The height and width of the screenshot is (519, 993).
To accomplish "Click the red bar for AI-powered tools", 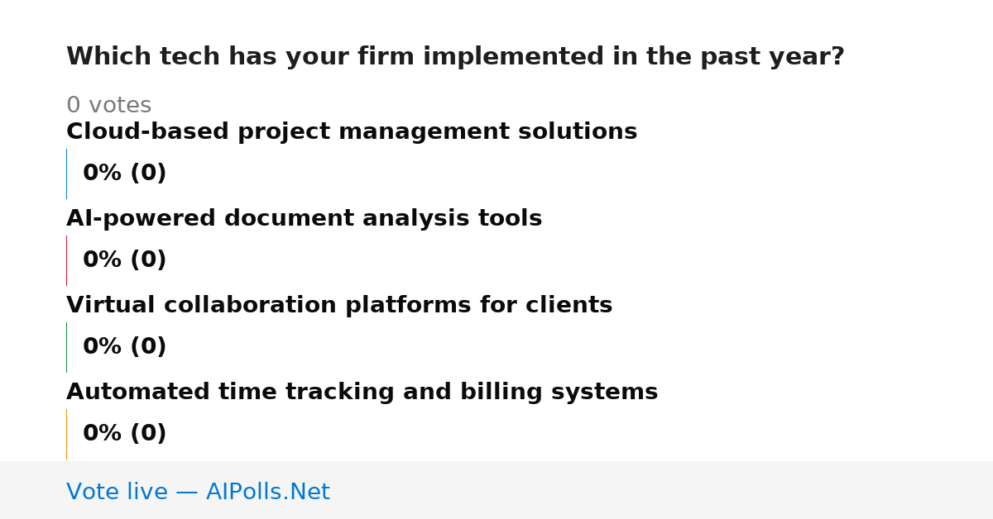I will [66, 260].
